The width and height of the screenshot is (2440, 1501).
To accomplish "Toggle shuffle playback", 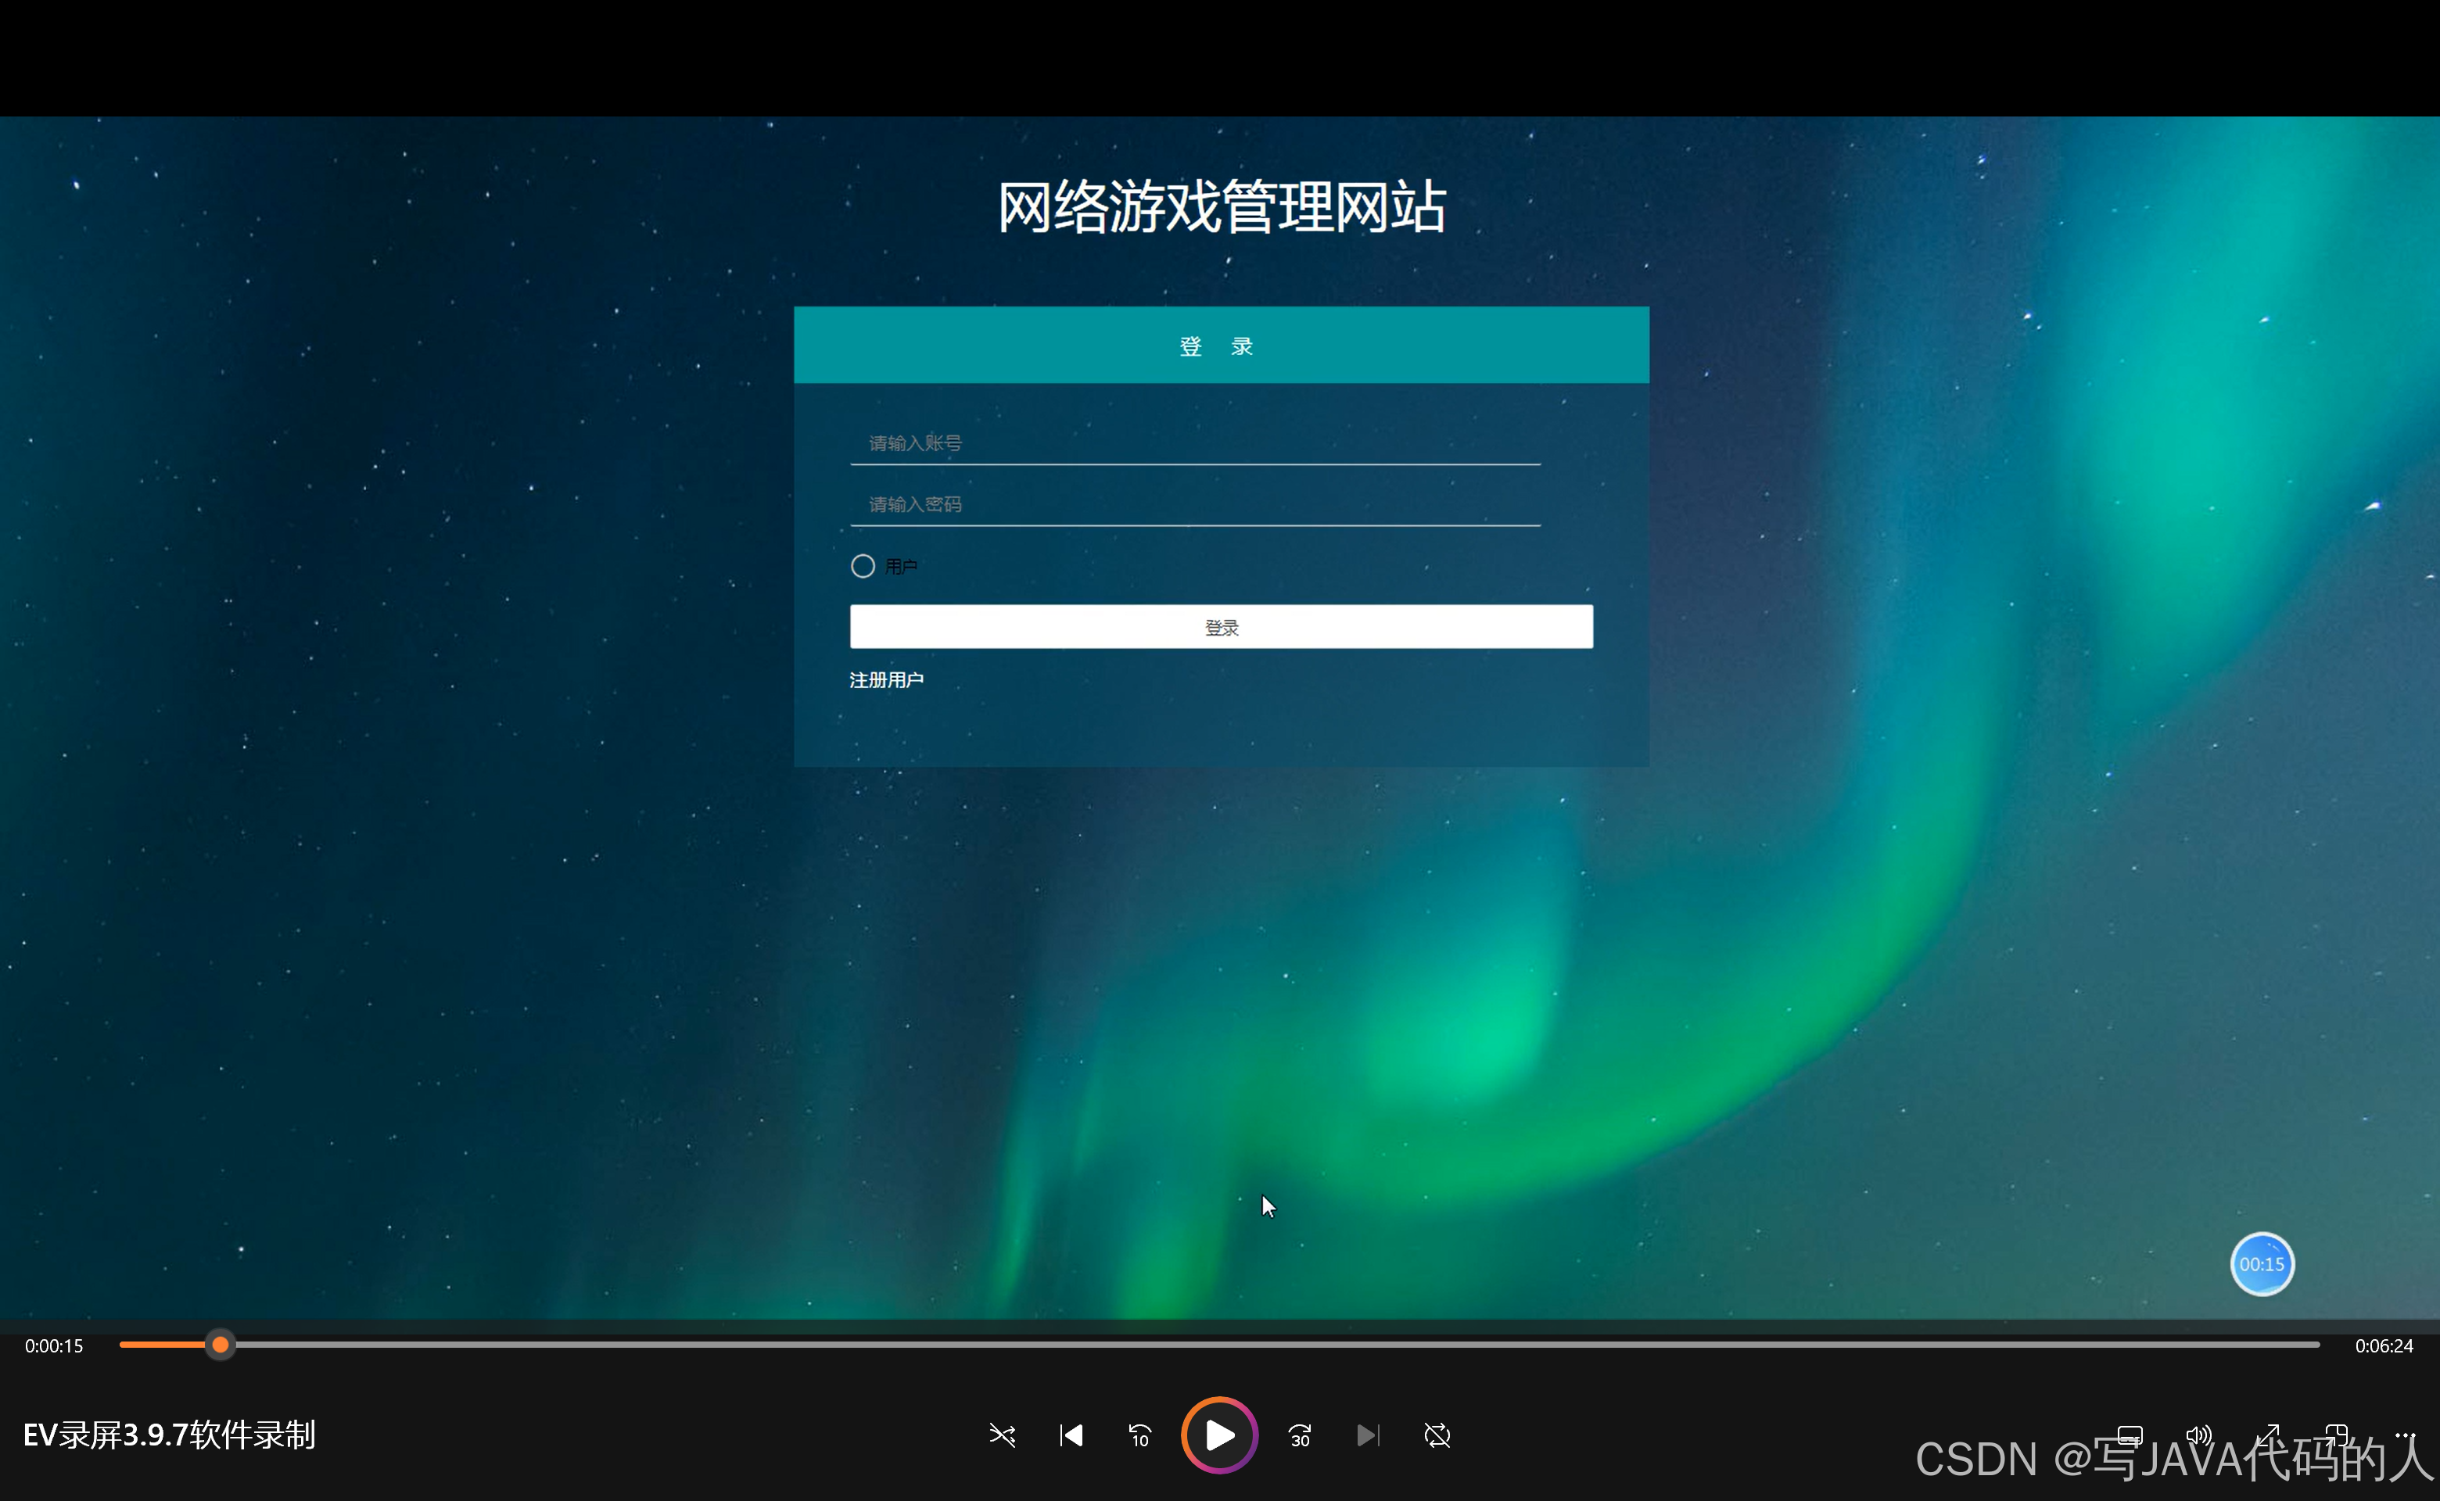I will coord(1002,1435).
